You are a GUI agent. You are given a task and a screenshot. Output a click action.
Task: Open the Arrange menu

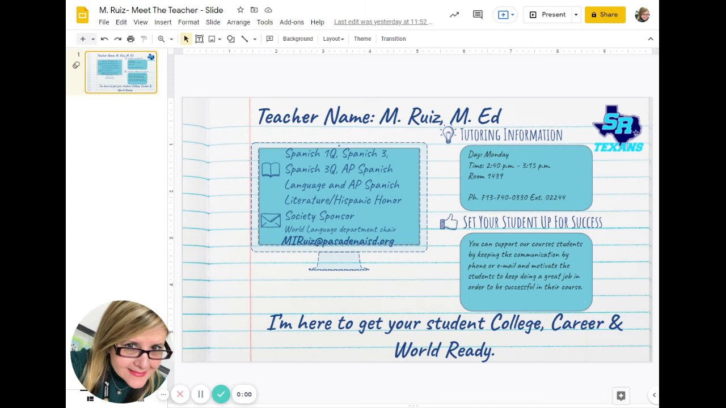click(x=238, y=22)
